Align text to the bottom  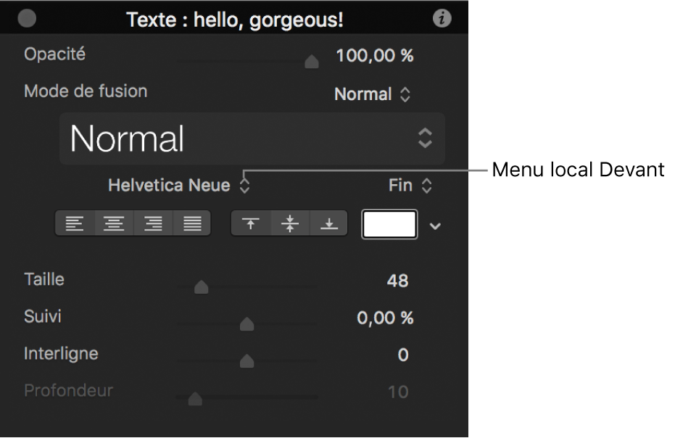click(x=329, y=223)
